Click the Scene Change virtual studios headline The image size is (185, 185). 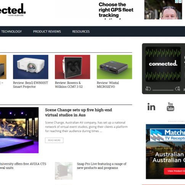(x=79, y=113)
